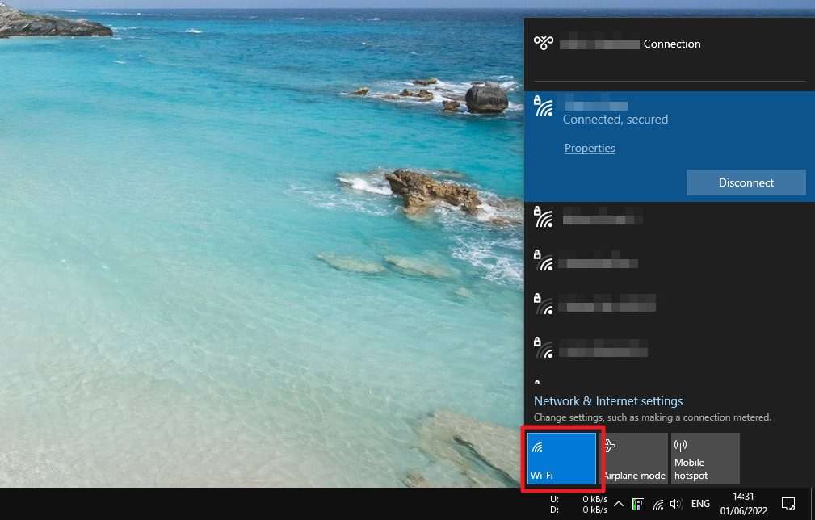The height and width of the screenshot is (520, 815).
Task: Open Network & Internet settings
Action: click(607, 400)
